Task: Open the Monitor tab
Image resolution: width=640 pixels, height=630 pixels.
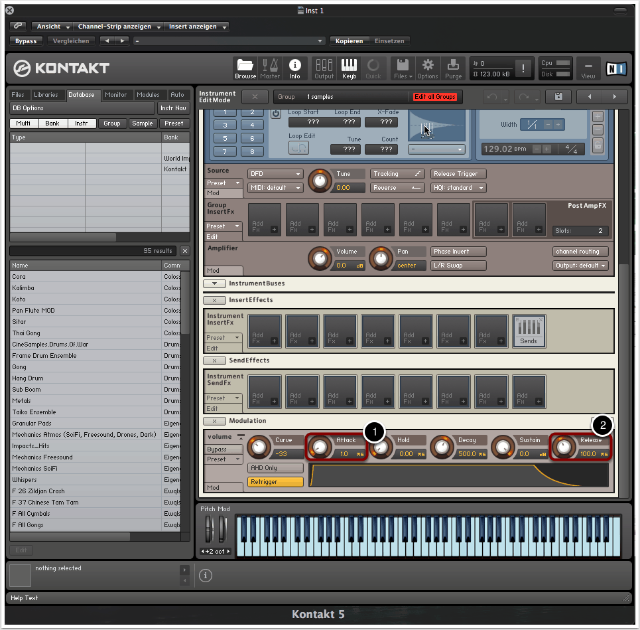Action: [x=116, y=95]
